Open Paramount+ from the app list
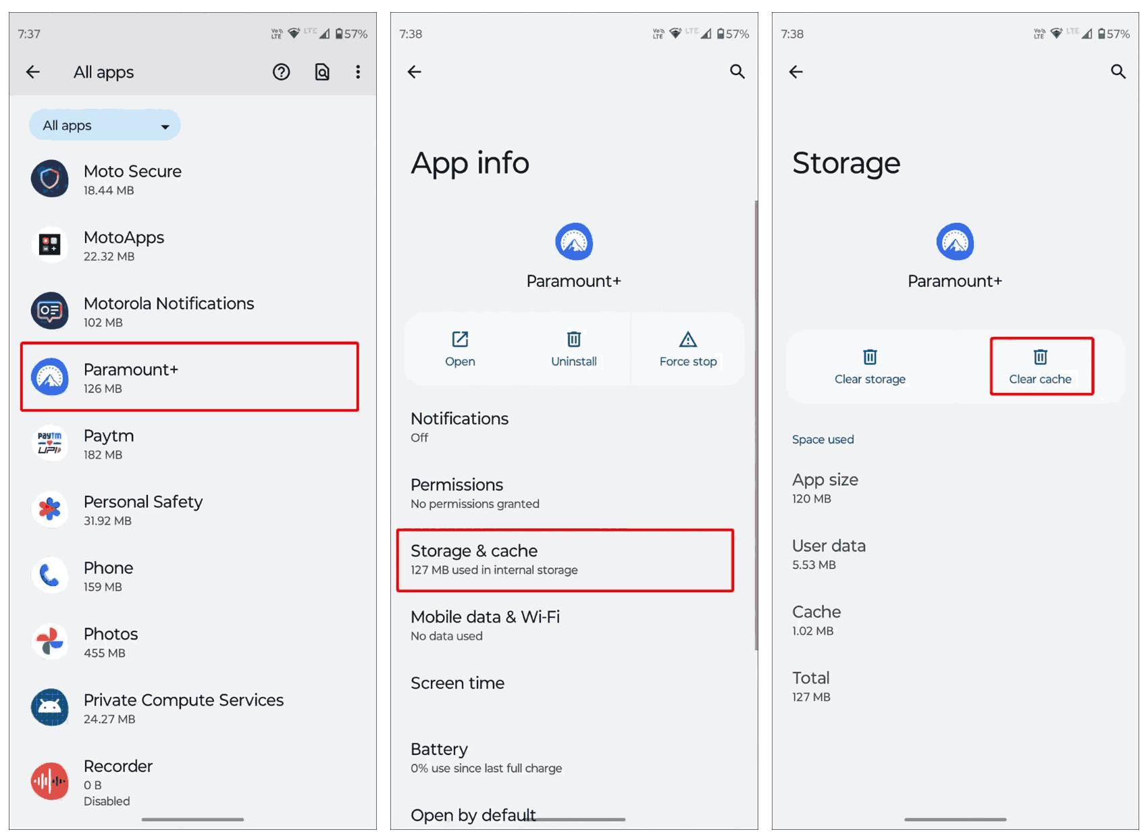Image resolution: width=1148 pixels, height=840 pixels. tap(189, 377)
